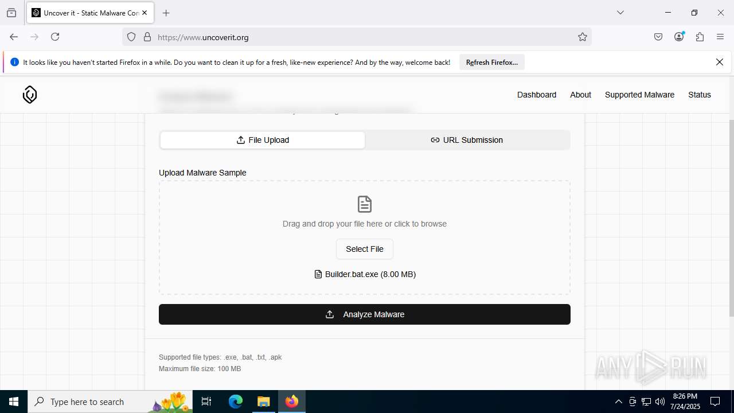This screenshot has width=734, height=413.
Task: Go back to previous page
Action: 14,37
